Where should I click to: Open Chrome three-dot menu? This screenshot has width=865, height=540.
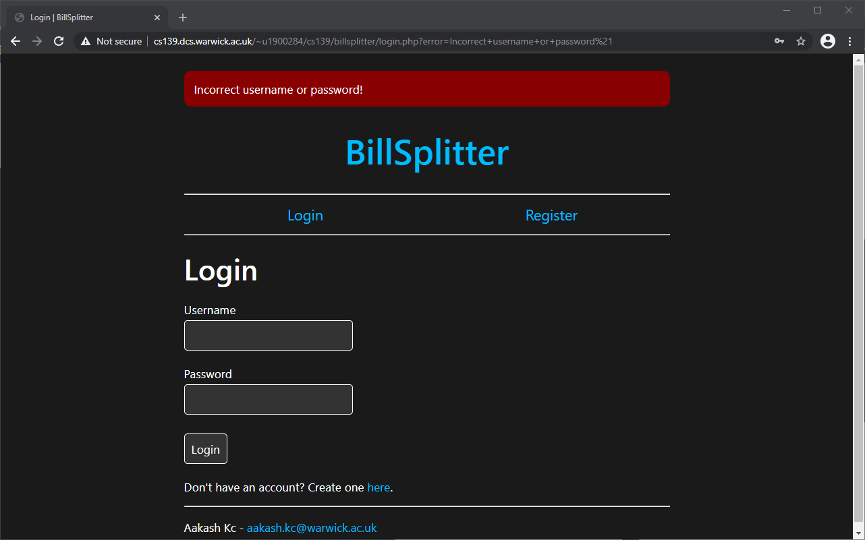click(849, 41)
